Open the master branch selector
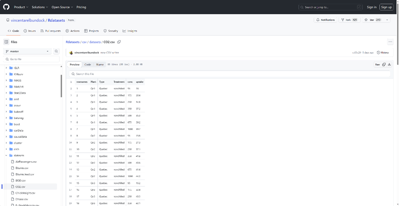The image size is (399, 206). (x=27, y=51)
